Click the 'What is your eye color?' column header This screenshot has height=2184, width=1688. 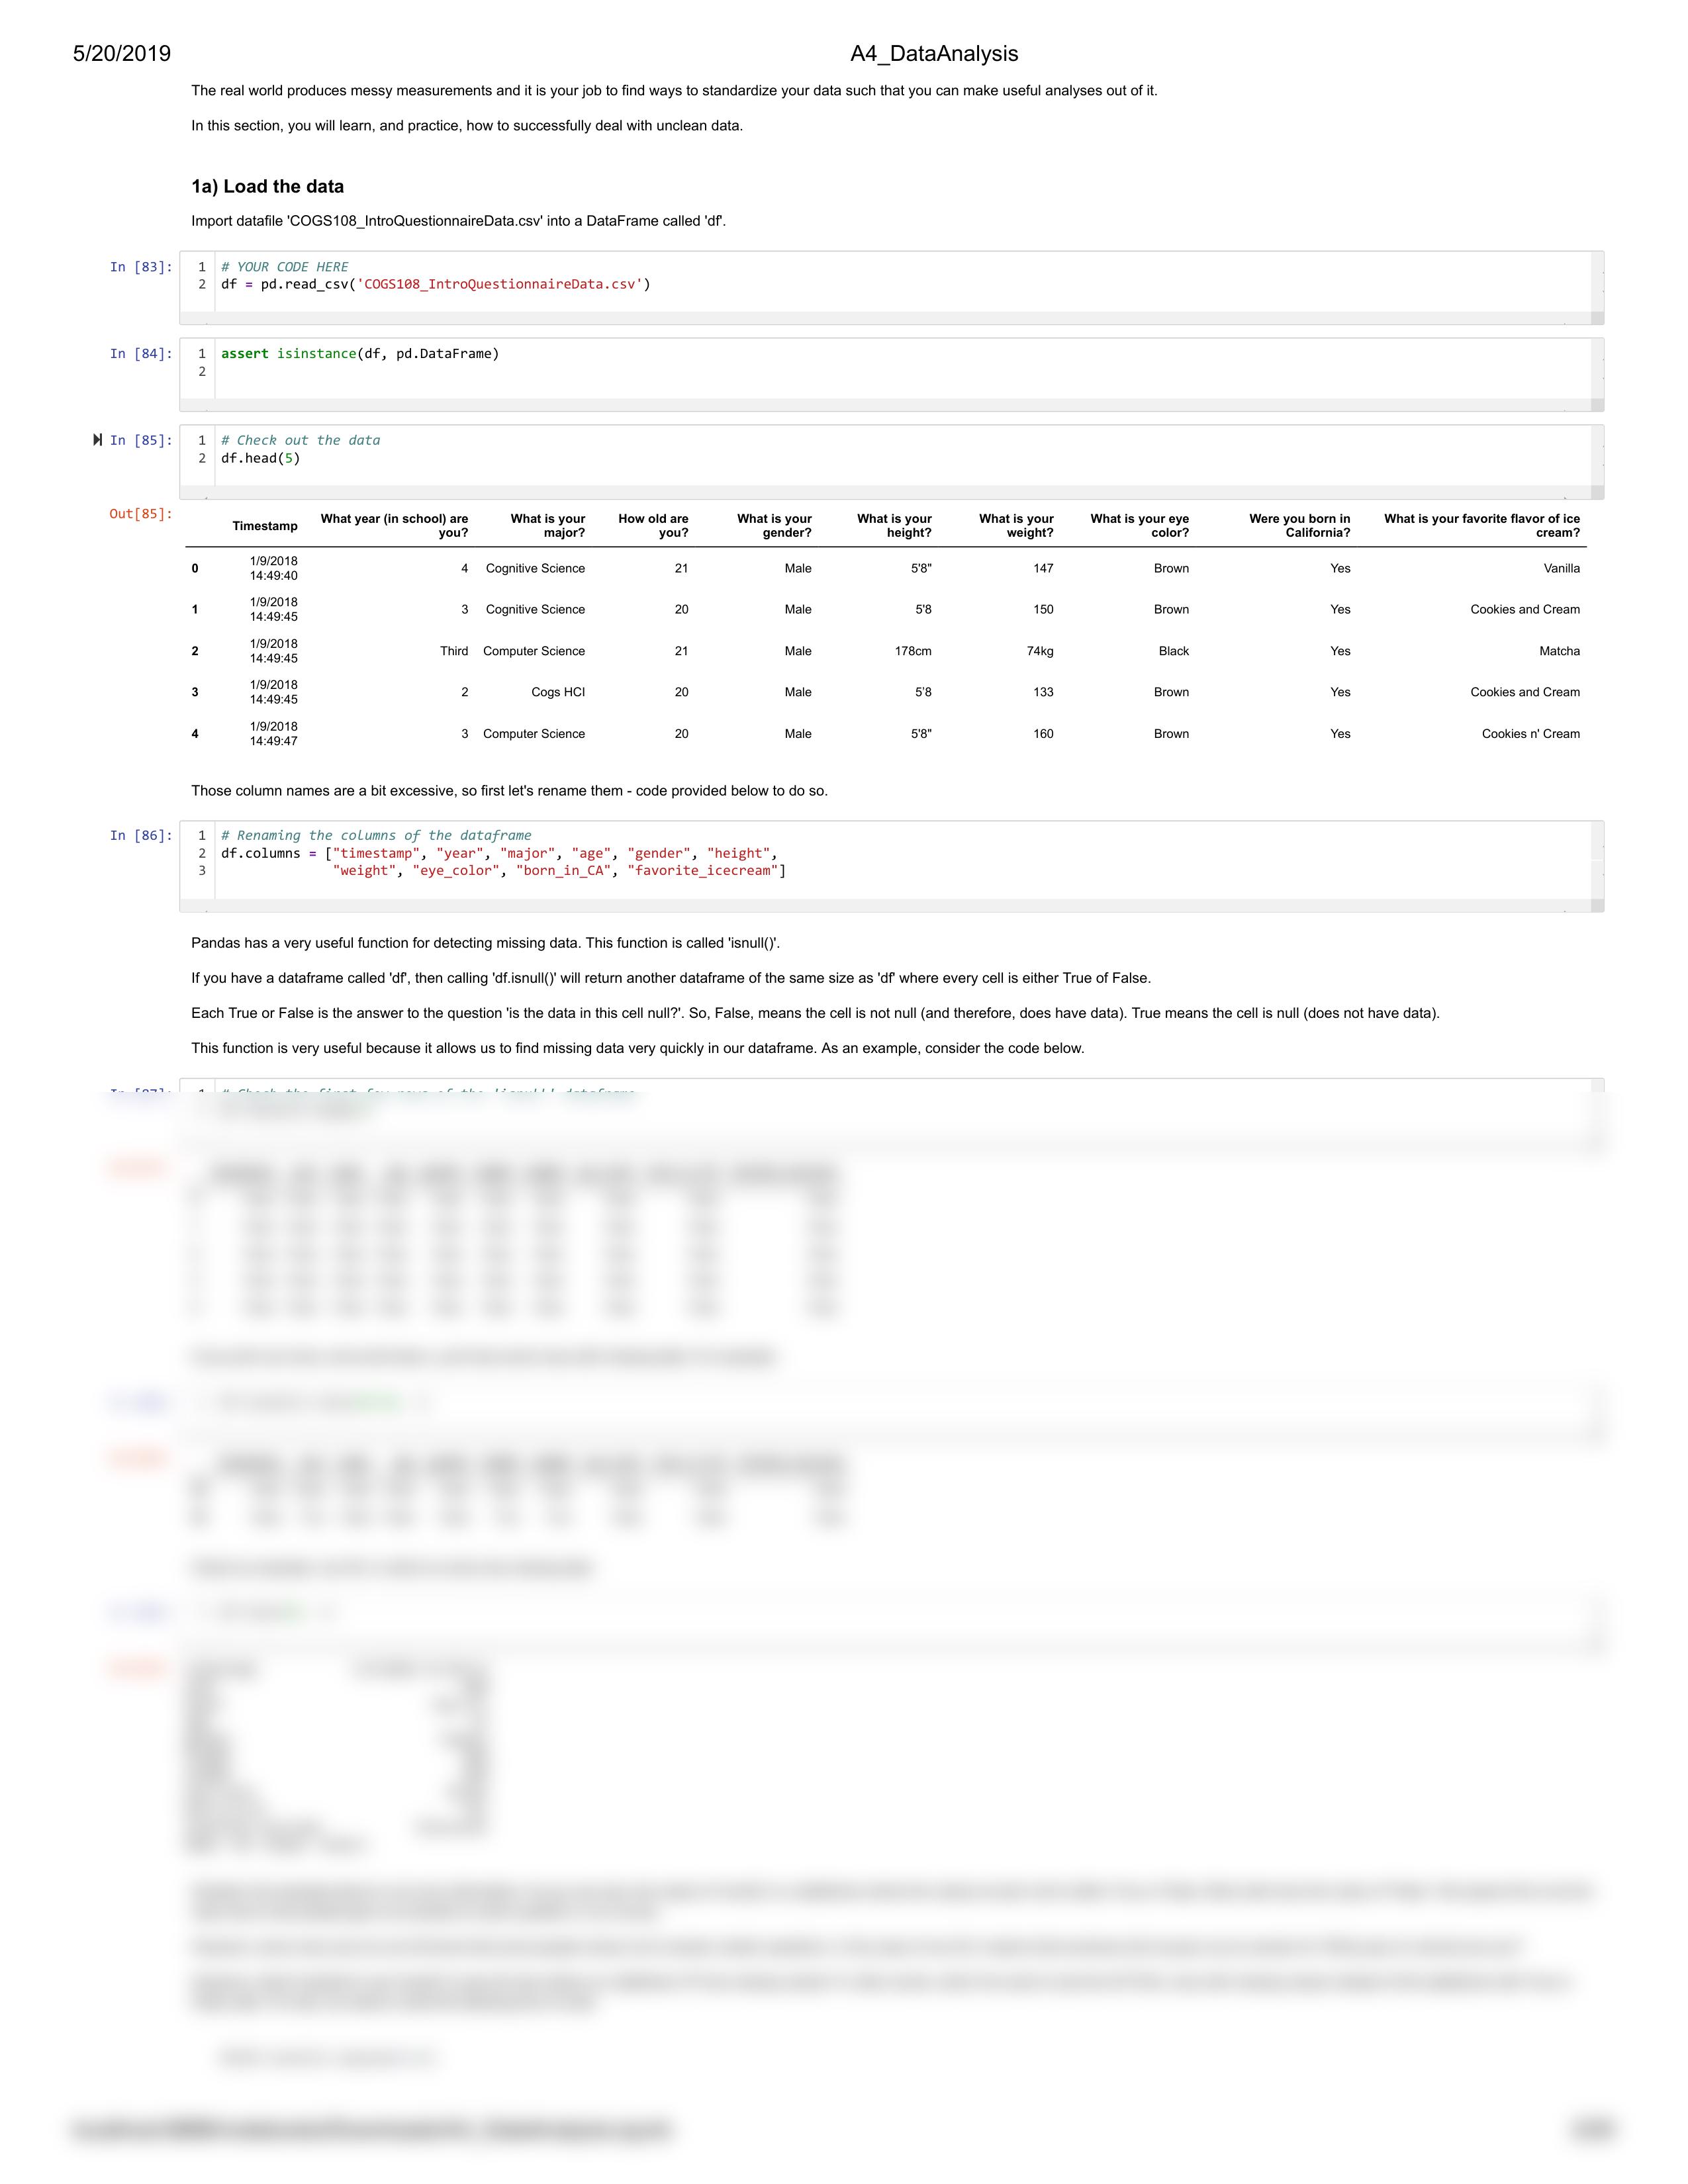coord(1140,526)
